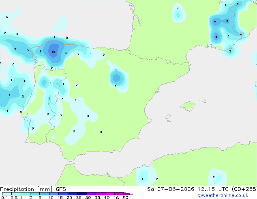Click the '20' legend scale label
The width and height of the screenshot is (257, 199).
(x=69, y=197)
